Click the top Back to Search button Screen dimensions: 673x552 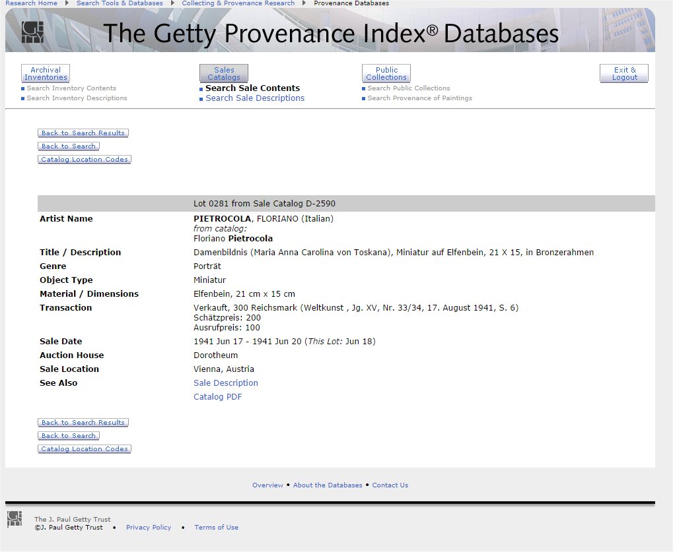click(69, 146)
